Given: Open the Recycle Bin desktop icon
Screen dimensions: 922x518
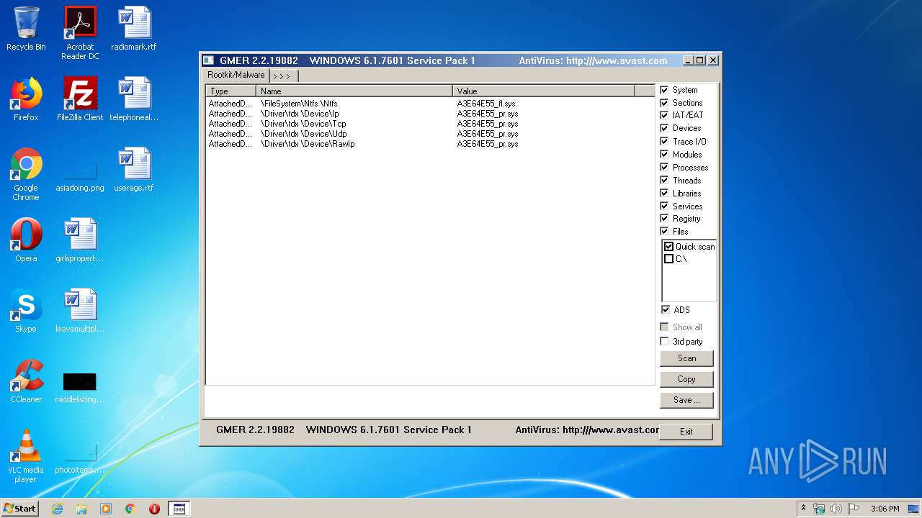Looking at the screenshot, I should [26, 29].
